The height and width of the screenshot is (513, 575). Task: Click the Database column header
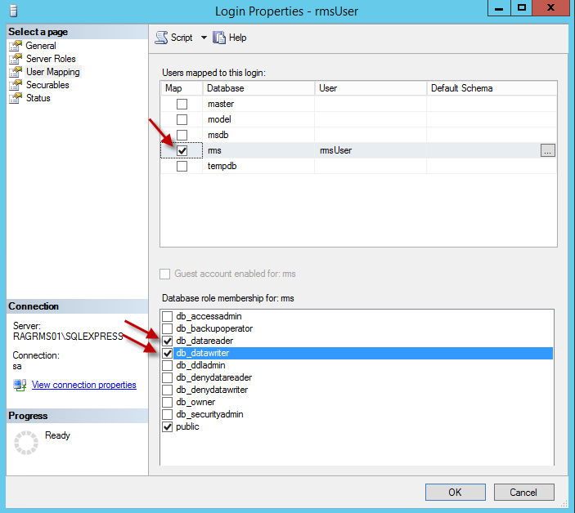coord(258,88)
